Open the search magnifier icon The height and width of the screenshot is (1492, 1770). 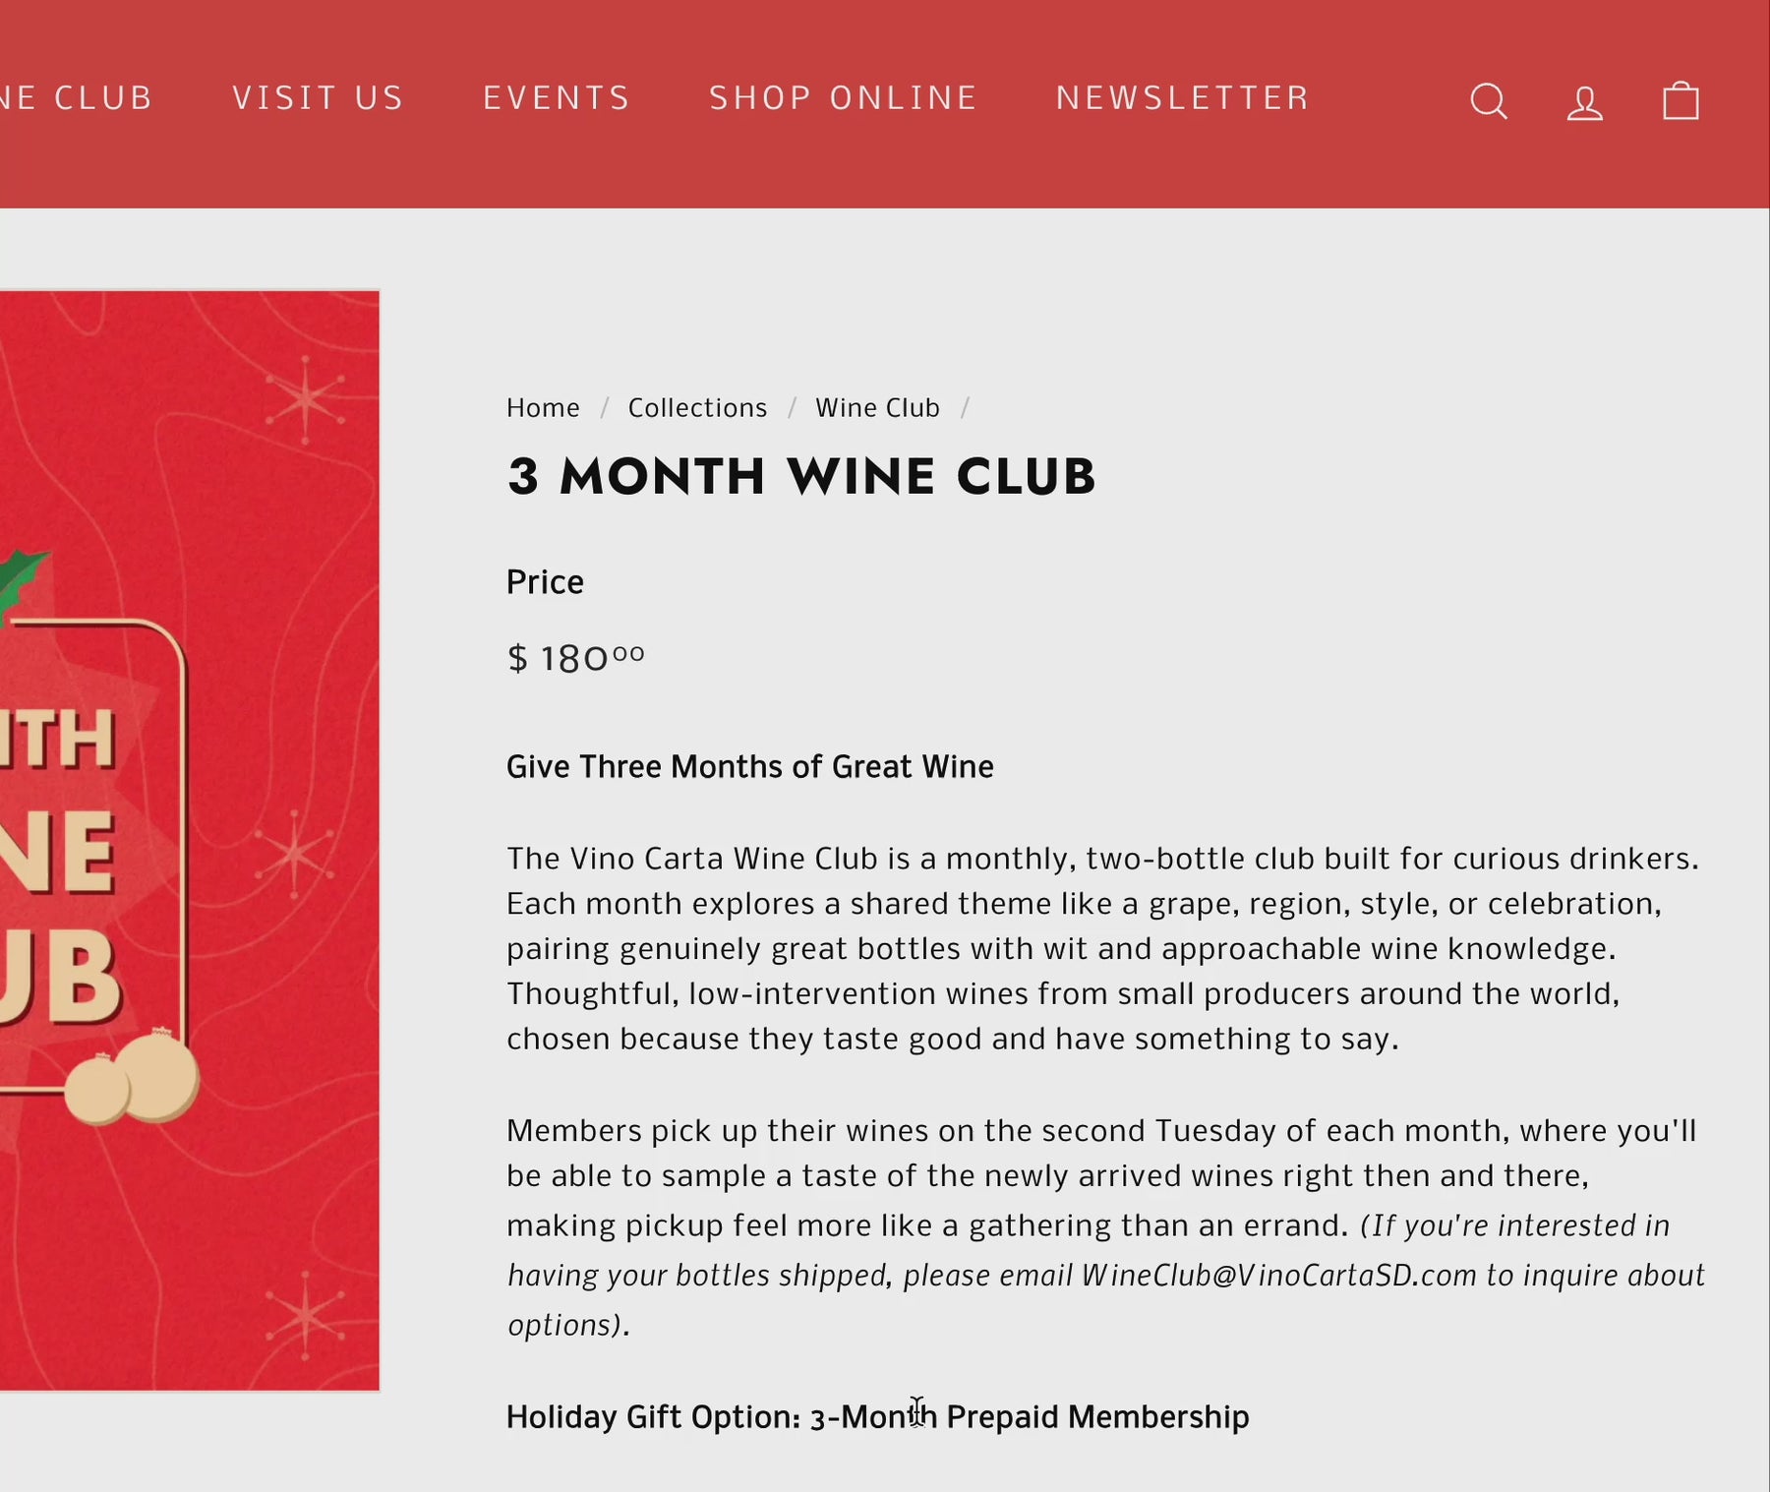coord(1489,101)
